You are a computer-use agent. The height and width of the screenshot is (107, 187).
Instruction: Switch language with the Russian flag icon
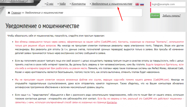(142, 4)
